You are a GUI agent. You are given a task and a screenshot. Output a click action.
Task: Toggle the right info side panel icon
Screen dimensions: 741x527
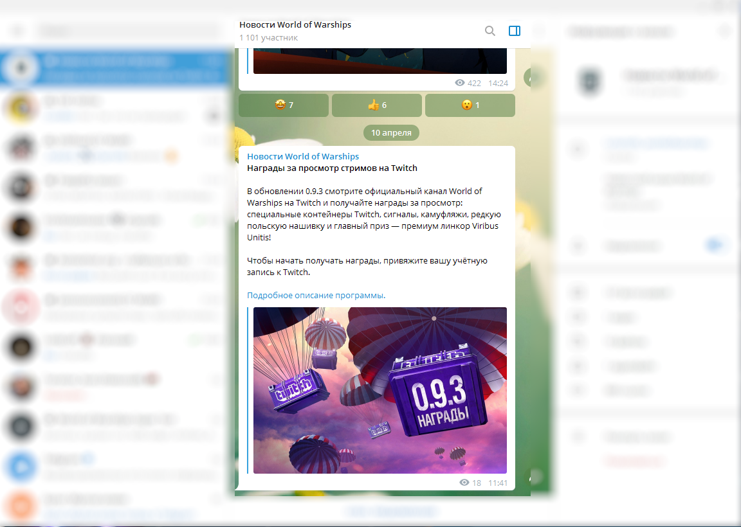click(515, 31)
